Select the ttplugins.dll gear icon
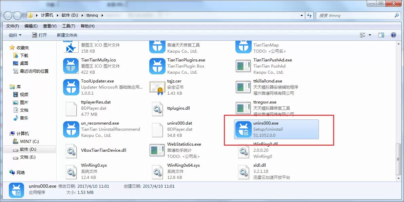 point(157,108)
